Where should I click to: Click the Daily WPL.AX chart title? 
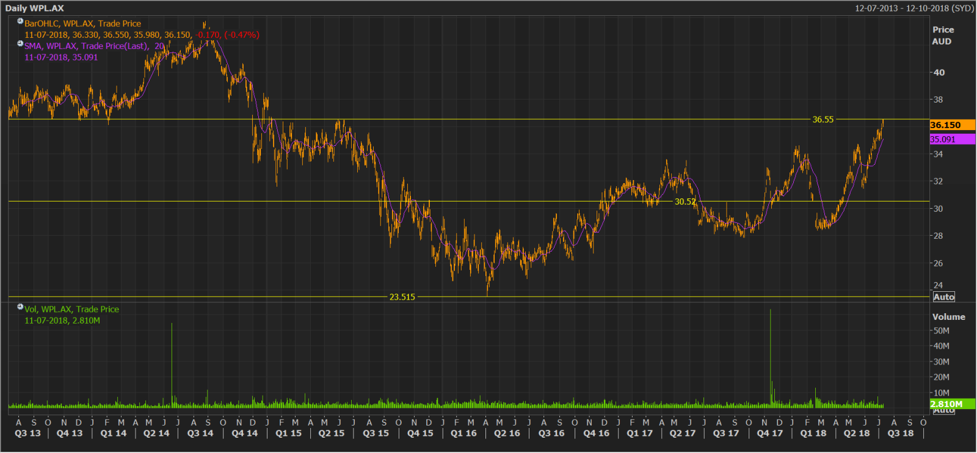[35, 8]
